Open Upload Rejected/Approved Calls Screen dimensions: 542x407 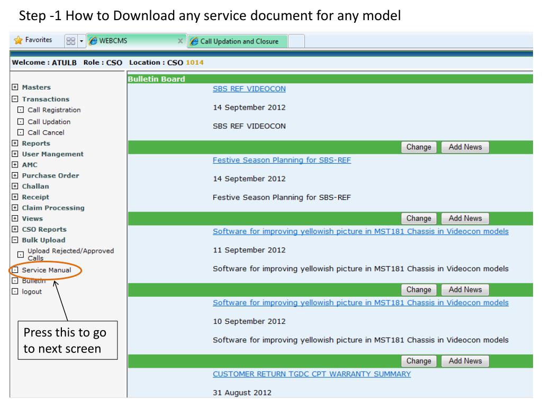[70, 254]
